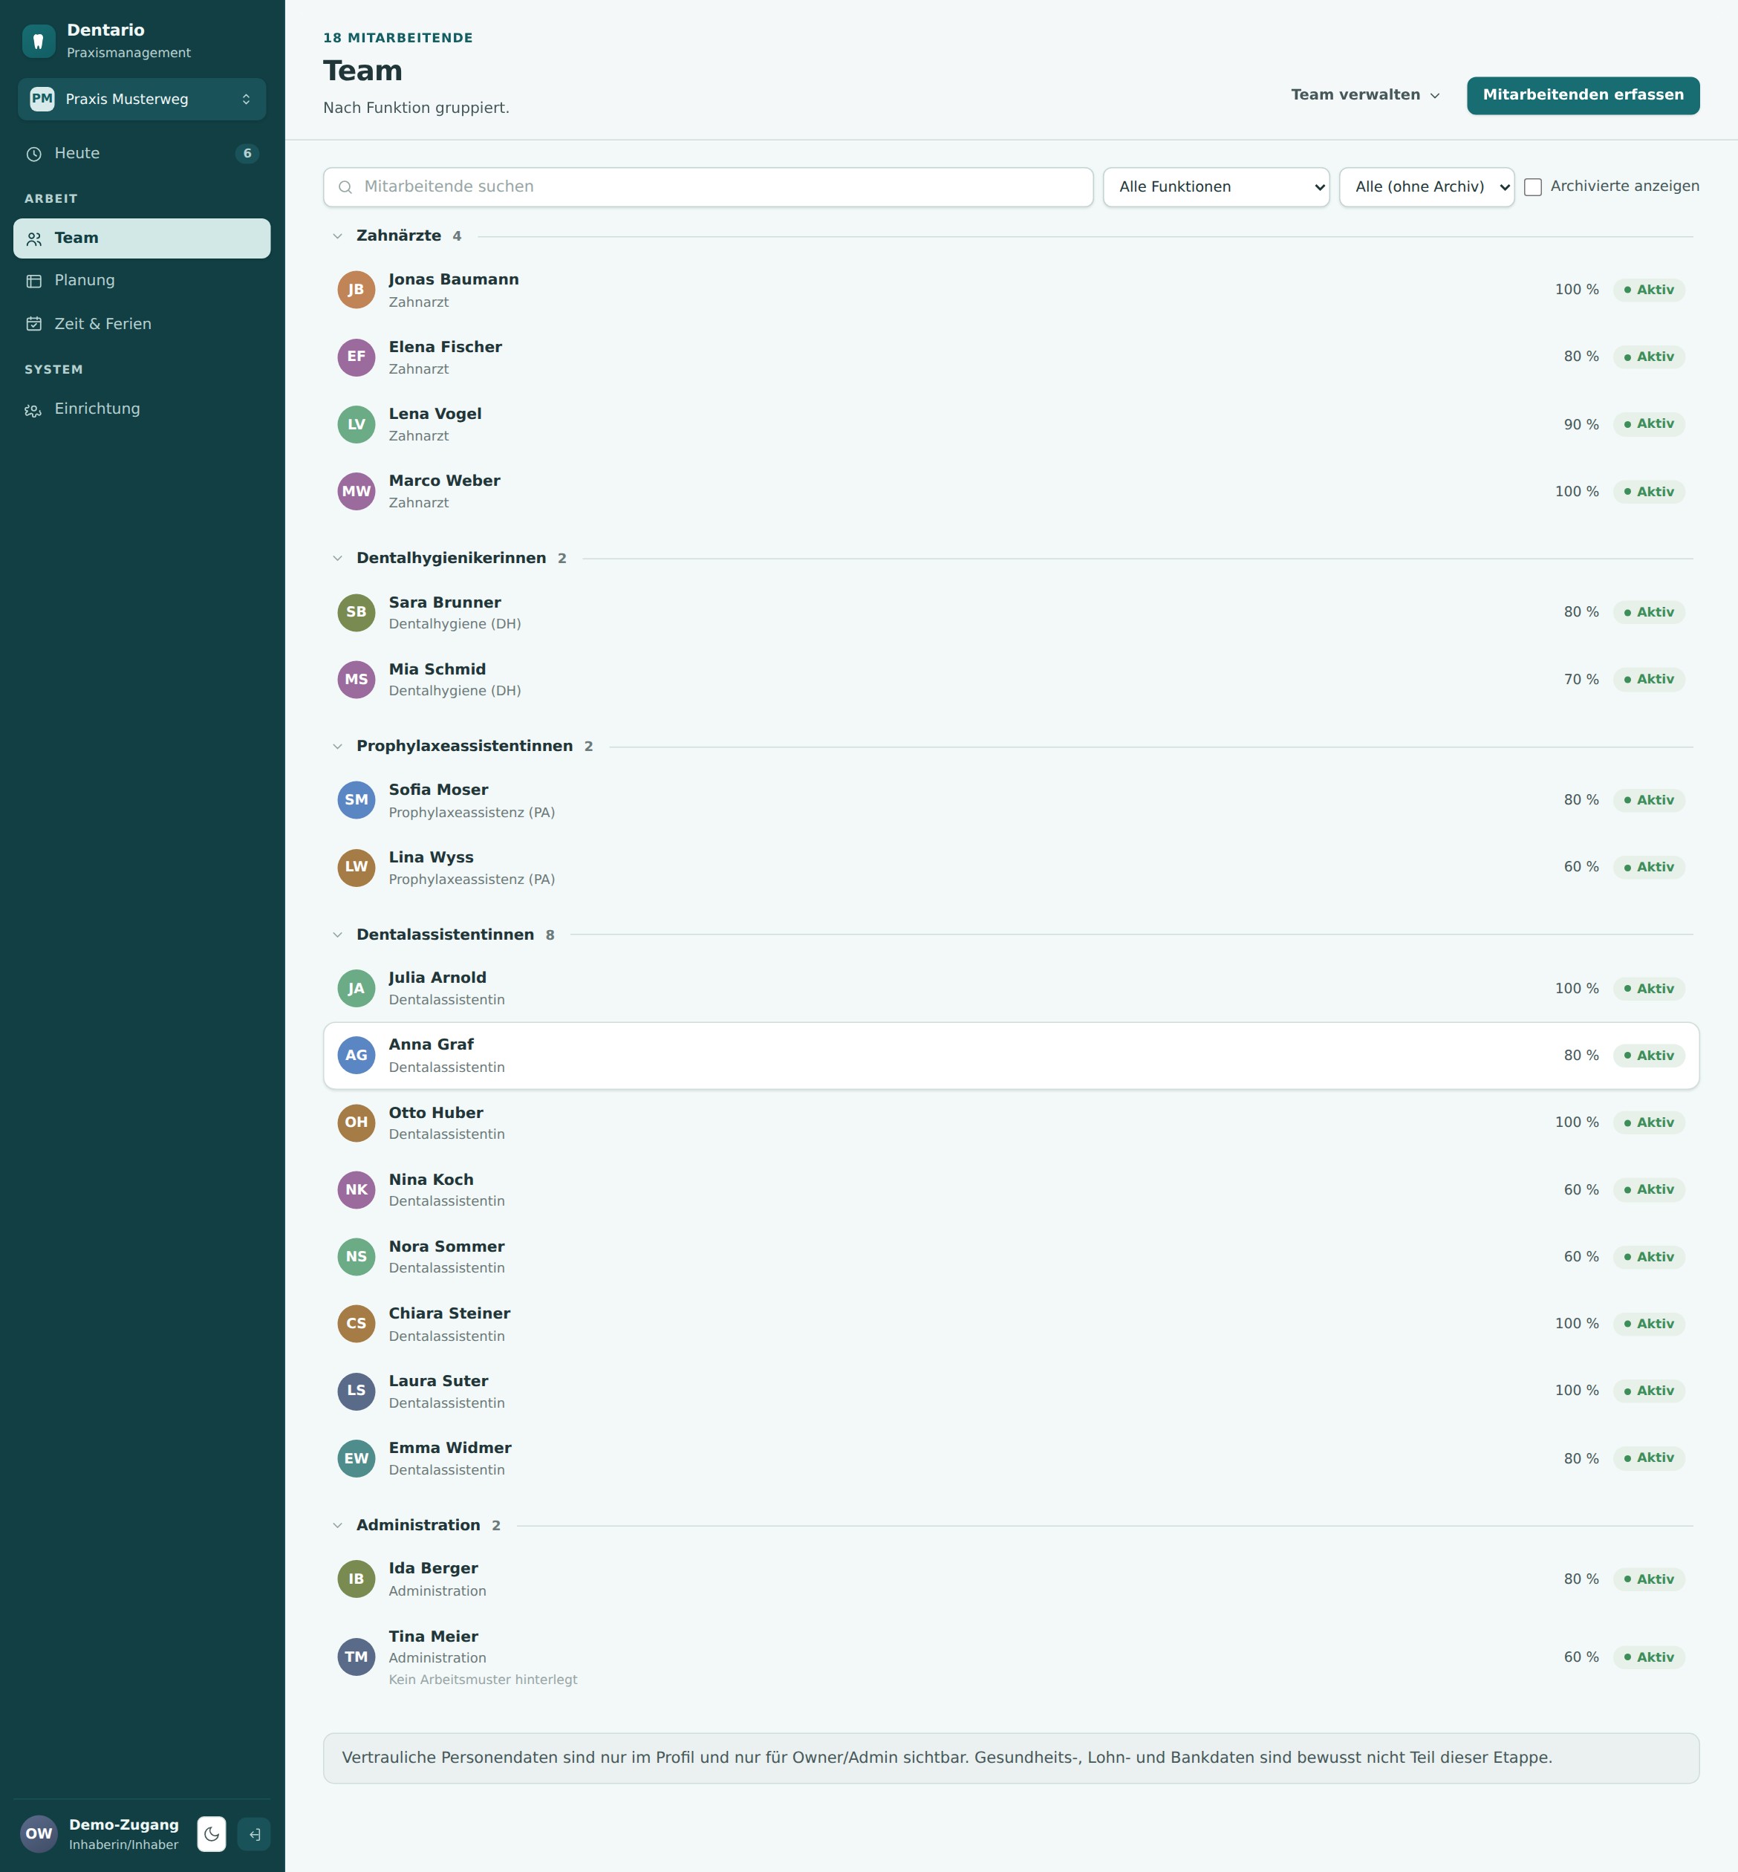Enable 'Archivierte anzeigen' checkbox
This screenshot has height=1872, width=1738.
tap(1533, 187)
